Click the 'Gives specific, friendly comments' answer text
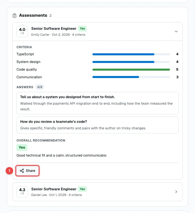The width and height of the screenshot is (195, 213). coord(83,128)
